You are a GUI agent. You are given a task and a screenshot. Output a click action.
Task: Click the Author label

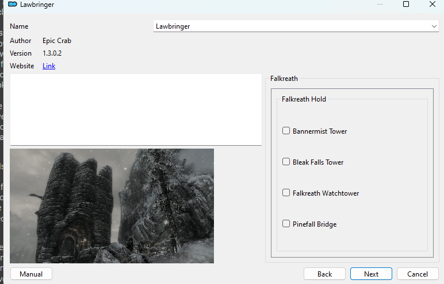click(x=20, y=41)
